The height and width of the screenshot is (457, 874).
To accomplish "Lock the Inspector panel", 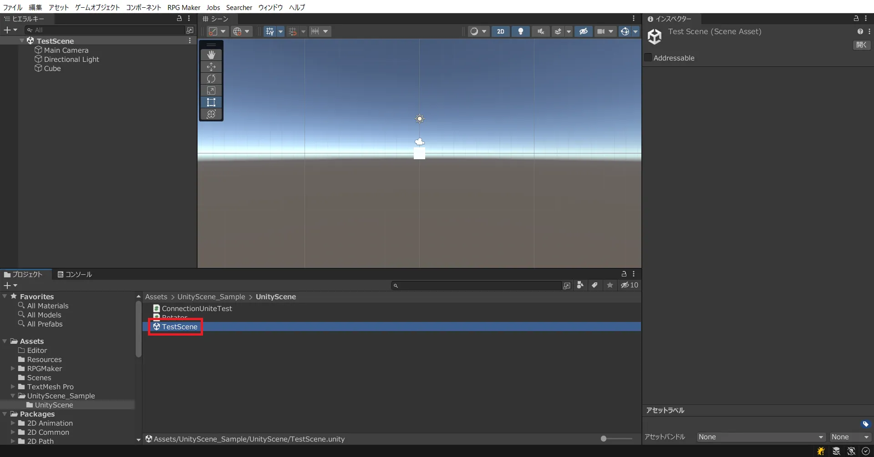I will pyautogui.click(x=856, y=19).
